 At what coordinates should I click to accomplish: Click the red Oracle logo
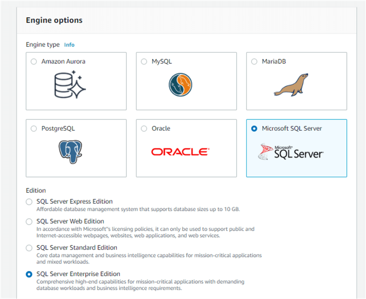tap(180, 152)
